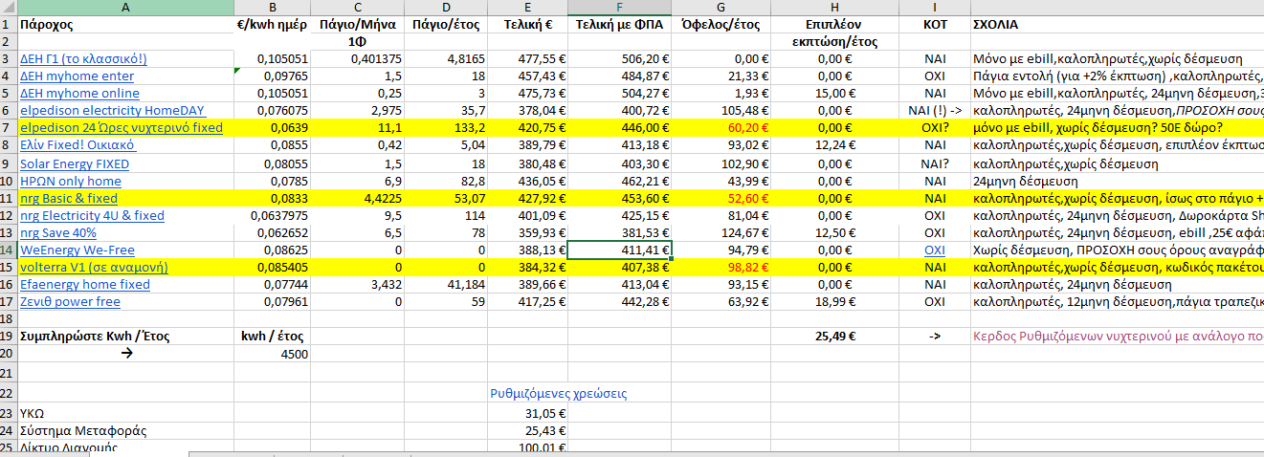Select row 15 header
1264x457 pixels.
8,268
